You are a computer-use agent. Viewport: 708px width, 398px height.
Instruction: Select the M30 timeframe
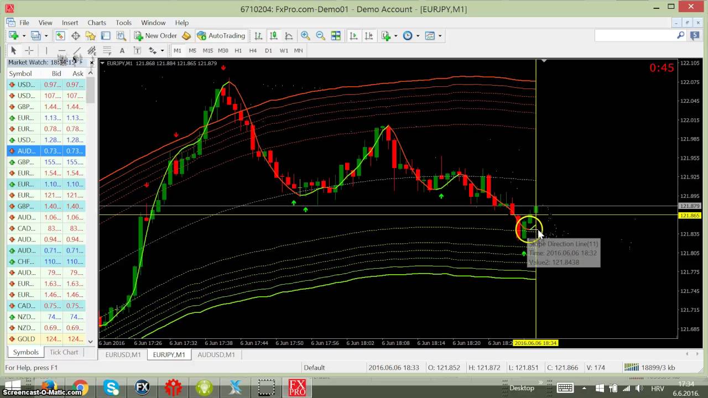223,50
